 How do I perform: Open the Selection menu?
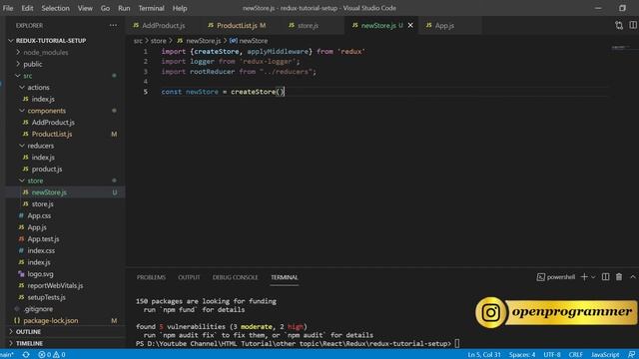pos(56,8)
